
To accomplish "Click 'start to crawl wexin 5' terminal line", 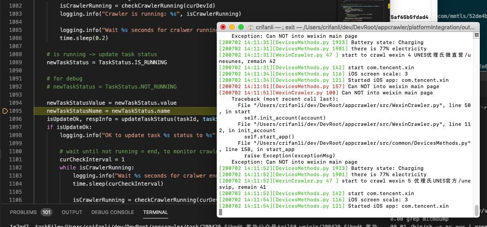I will (345, 181).
